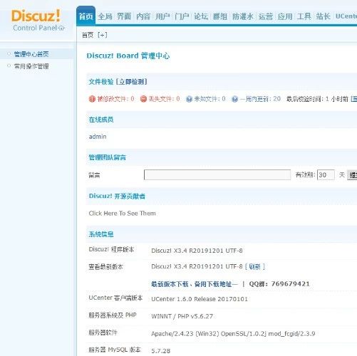Switch to the 界面 tab
This screenshot has height=356, width=357.
(x=124, y=16)
